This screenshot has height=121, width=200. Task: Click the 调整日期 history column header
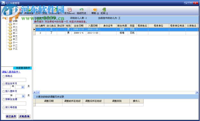tap(49, 101)
